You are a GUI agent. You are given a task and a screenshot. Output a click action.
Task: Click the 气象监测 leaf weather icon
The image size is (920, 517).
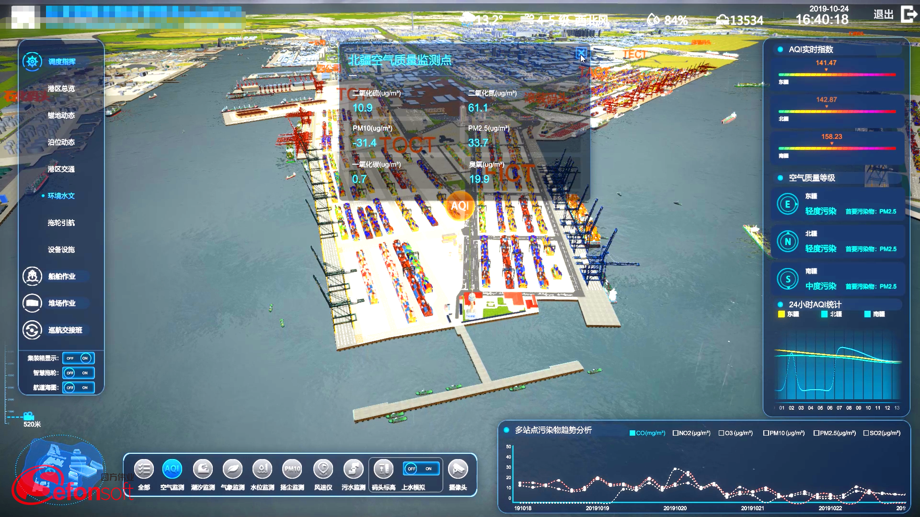click(x=232, y=469)
